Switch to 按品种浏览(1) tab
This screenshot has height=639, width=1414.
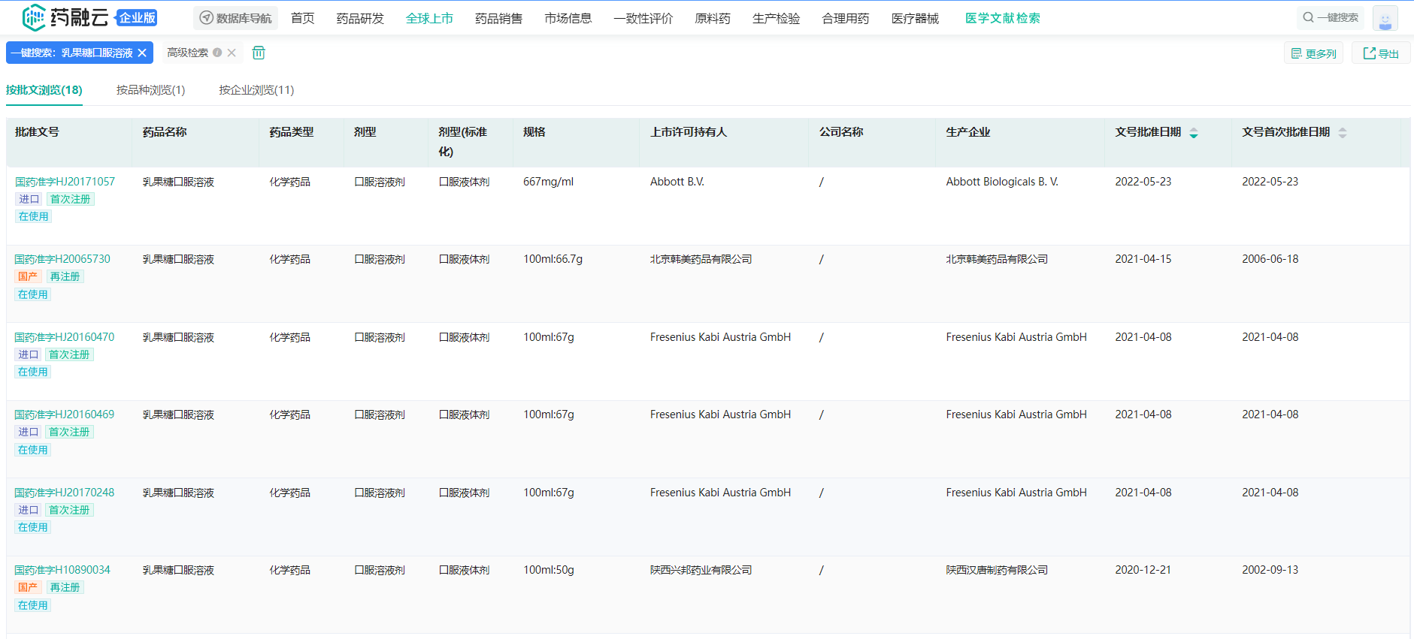click(150, 90)
